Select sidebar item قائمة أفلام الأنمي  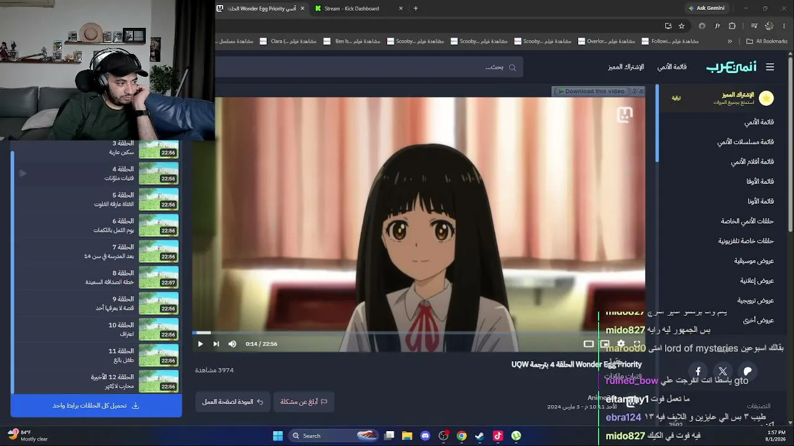752,162
